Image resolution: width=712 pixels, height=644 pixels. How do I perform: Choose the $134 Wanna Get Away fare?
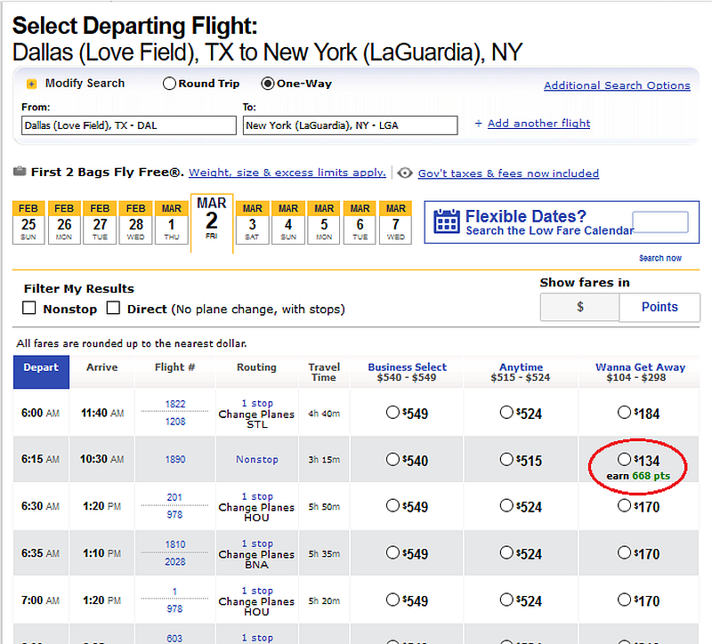pos(625,459)
